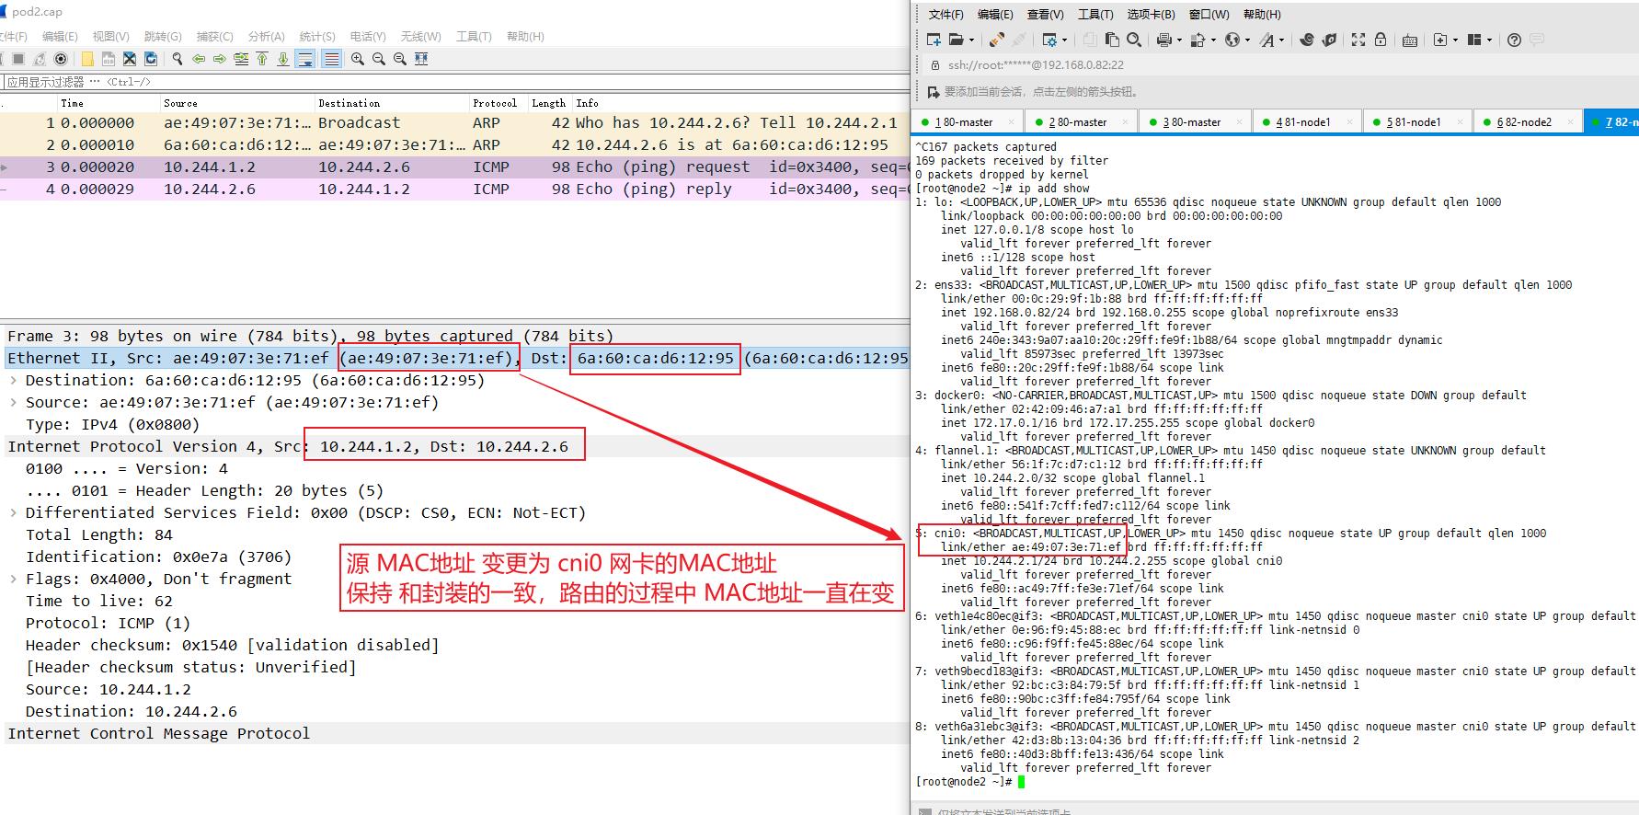Zoom out Wireshark's text size
This screenshot has width=1639, height=815.
pos(379,59)
